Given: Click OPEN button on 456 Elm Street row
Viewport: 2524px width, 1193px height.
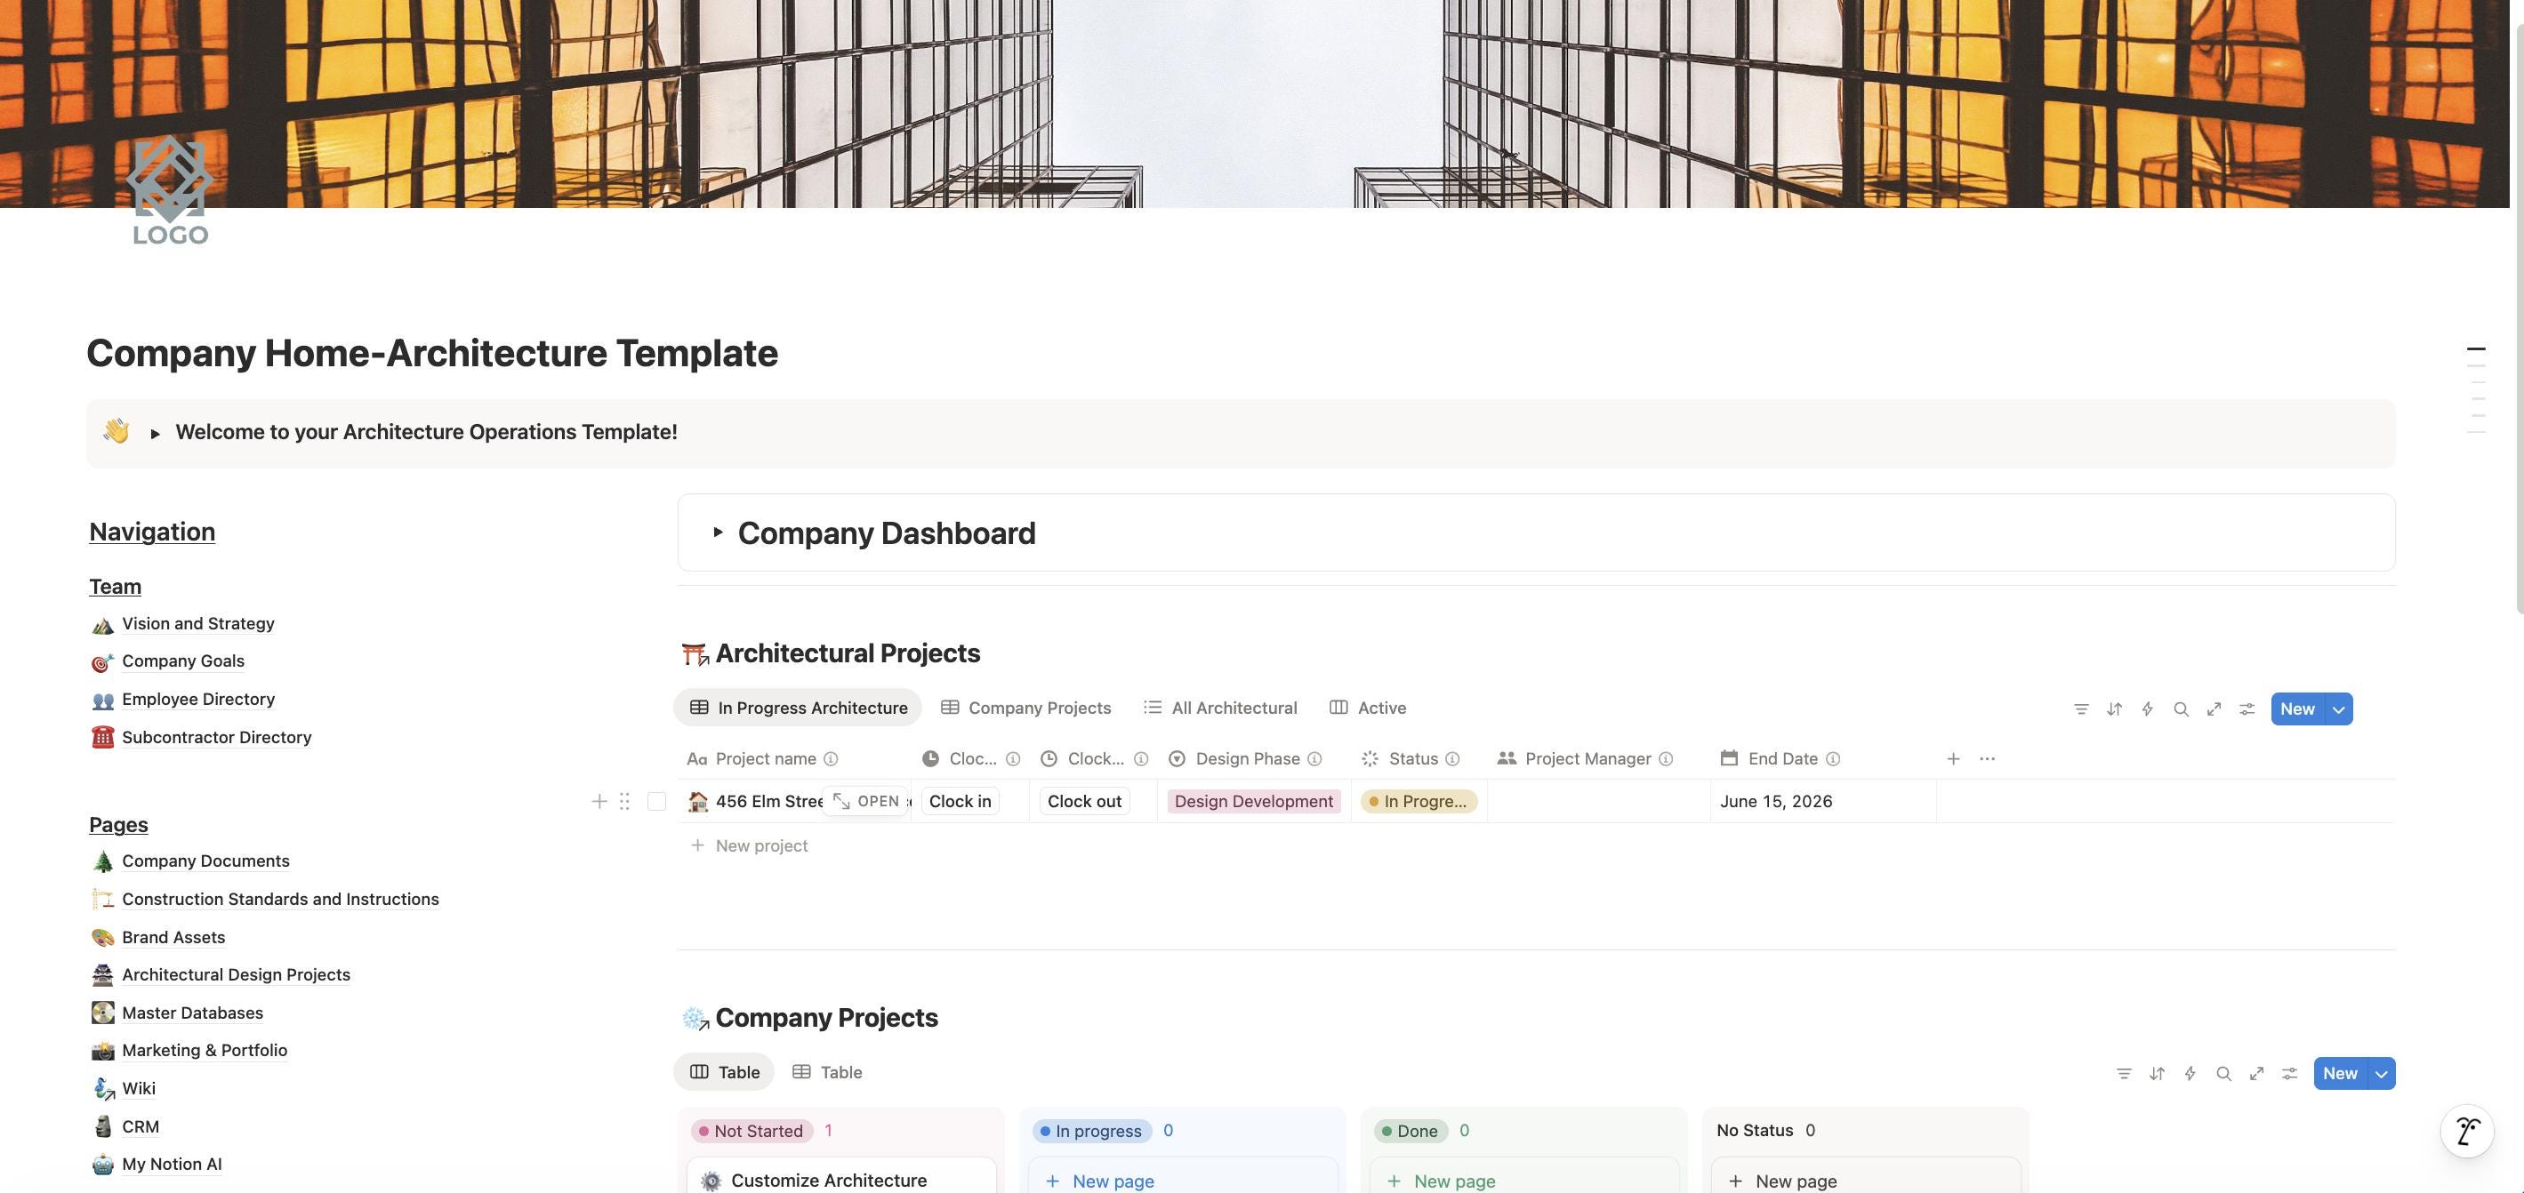Looking at the screenshot, I should (865, 801).
